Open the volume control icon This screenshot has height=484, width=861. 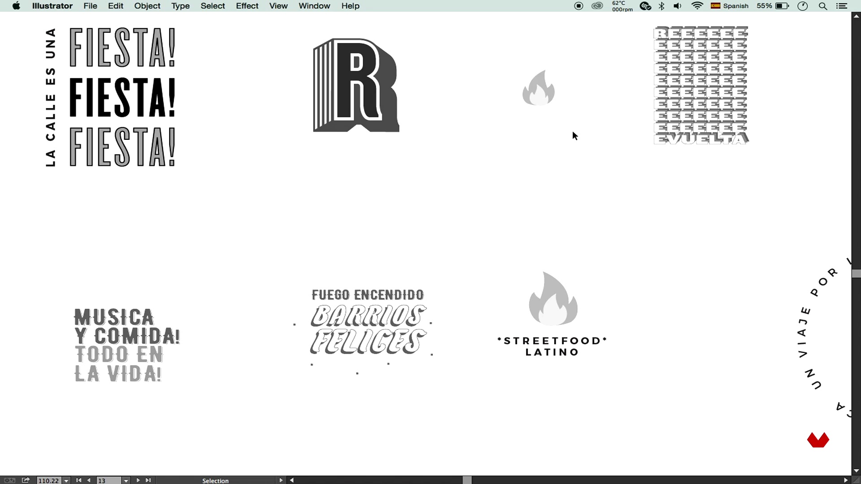point(678,6)
